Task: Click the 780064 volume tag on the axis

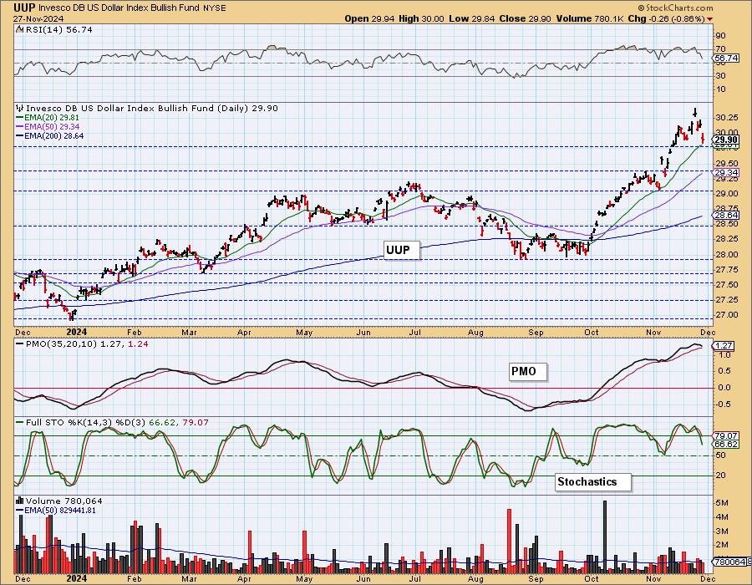Action: tap(731, 562)
